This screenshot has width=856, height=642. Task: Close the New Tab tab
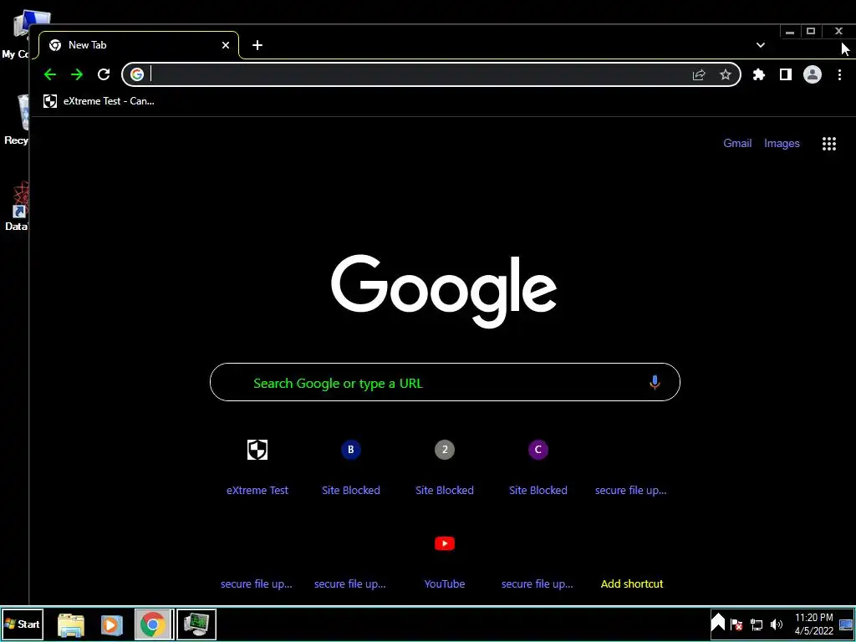coord(226,45)
